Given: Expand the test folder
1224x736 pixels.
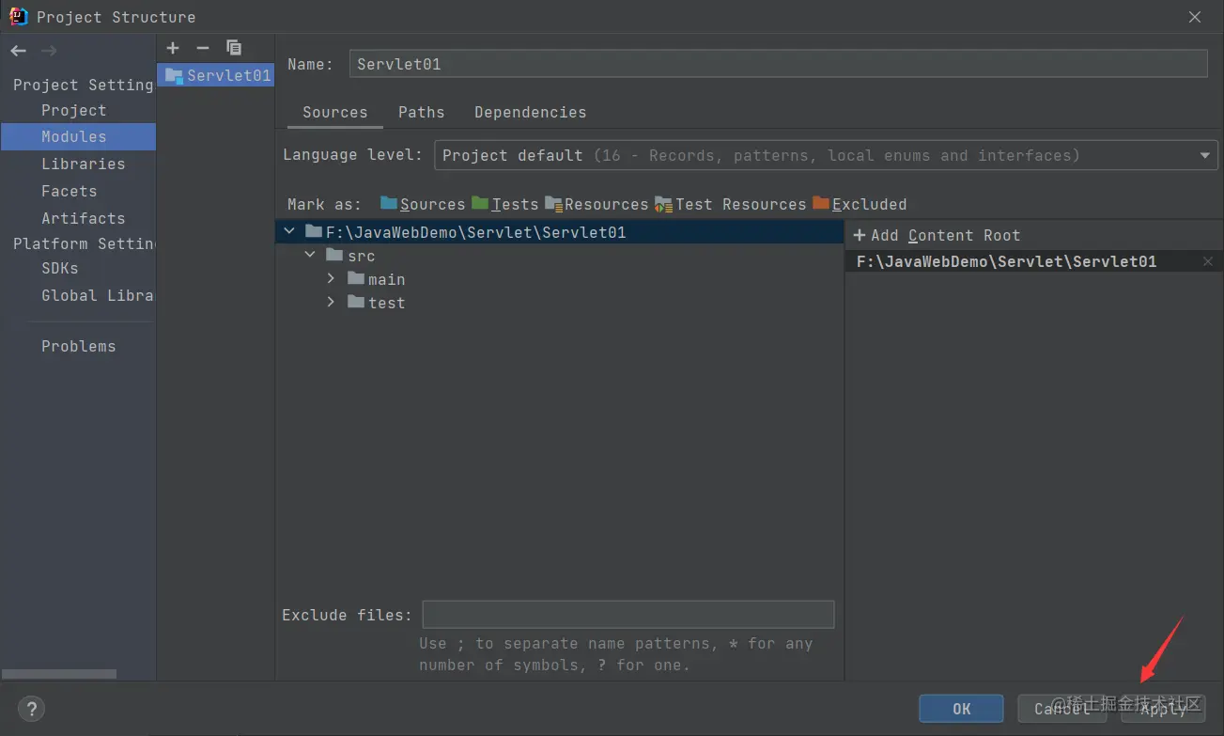Looking at the screenshot, I should point(331,302).
